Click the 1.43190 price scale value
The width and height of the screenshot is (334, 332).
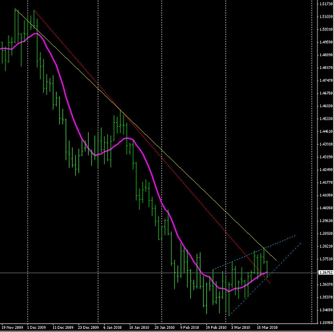[326, 157]
